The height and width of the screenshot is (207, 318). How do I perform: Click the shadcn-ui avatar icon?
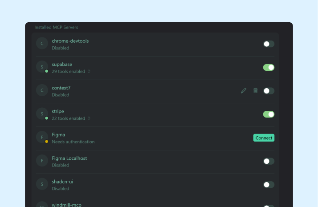pos(42,185)
